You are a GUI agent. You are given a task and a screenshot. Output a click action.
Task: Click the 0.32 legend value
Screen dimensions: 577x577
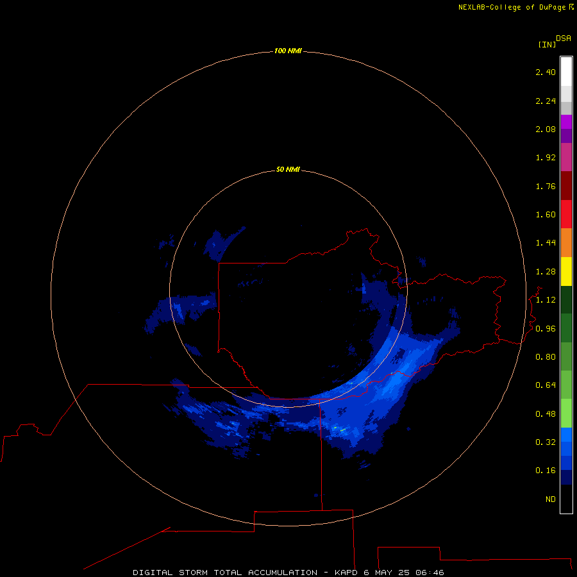546,442
